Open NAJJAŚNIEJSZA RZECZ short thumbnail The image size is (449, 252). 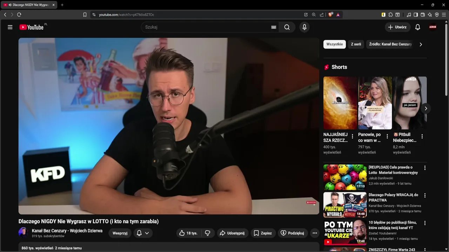(340, 103)
